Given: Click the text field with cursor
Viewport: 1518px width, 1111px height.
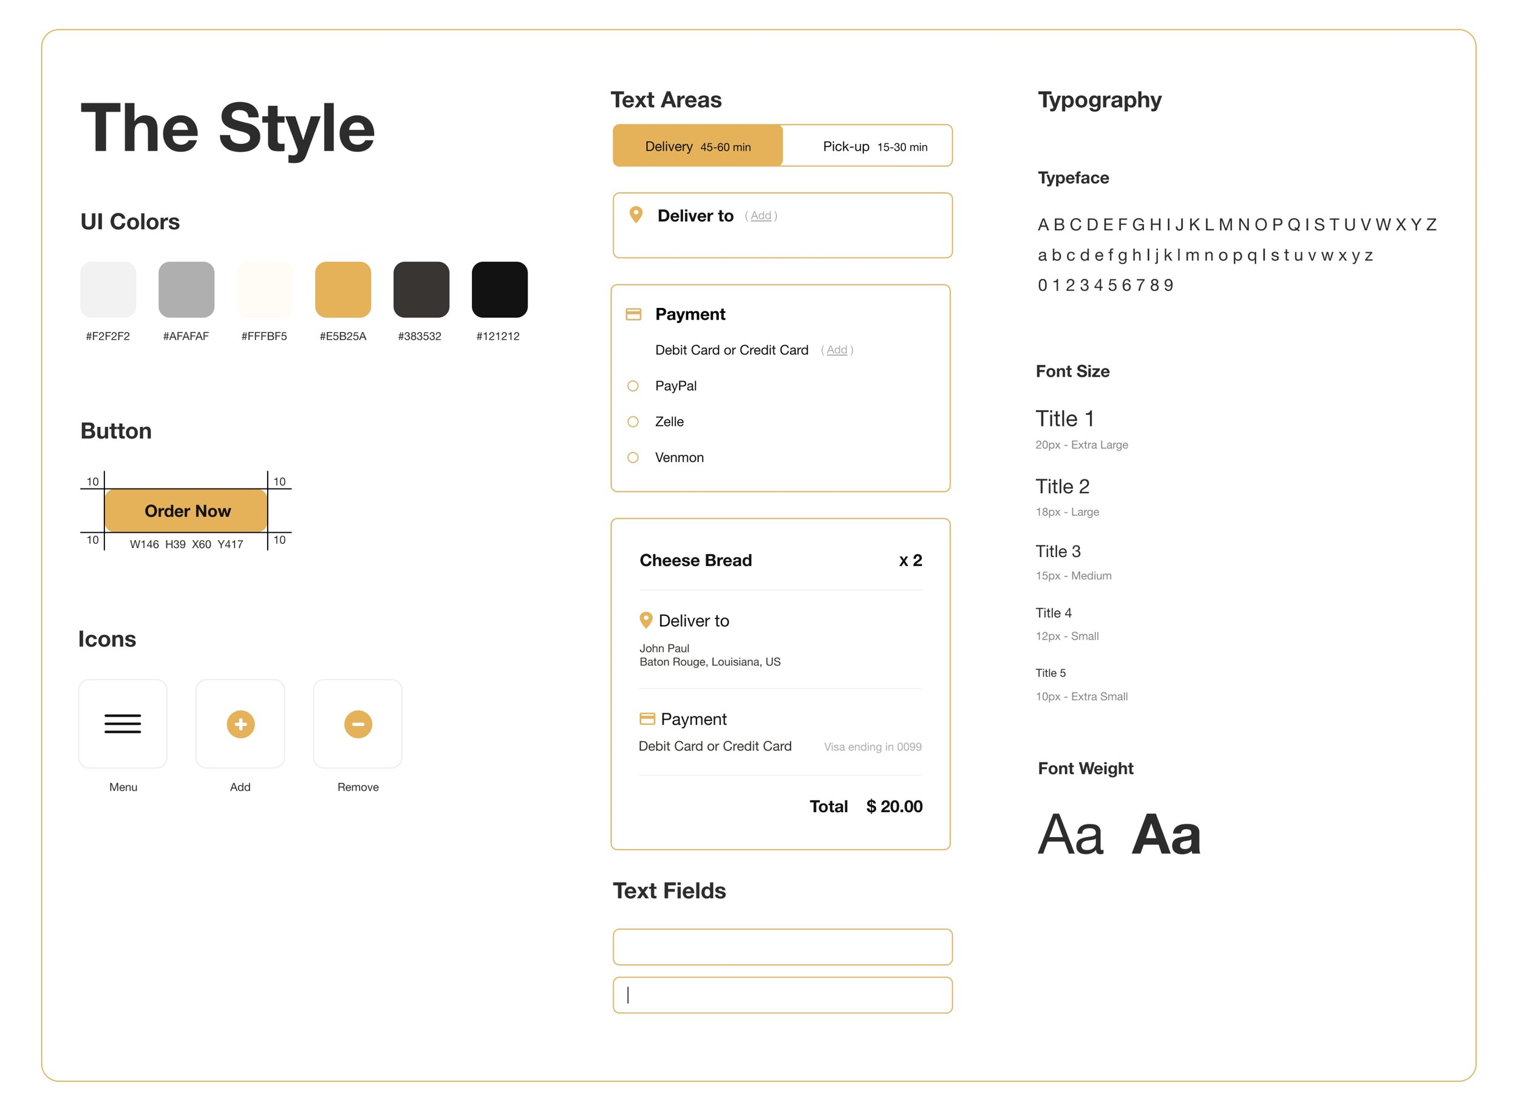Looking at the screenshot, I should [x=782, y=994].
